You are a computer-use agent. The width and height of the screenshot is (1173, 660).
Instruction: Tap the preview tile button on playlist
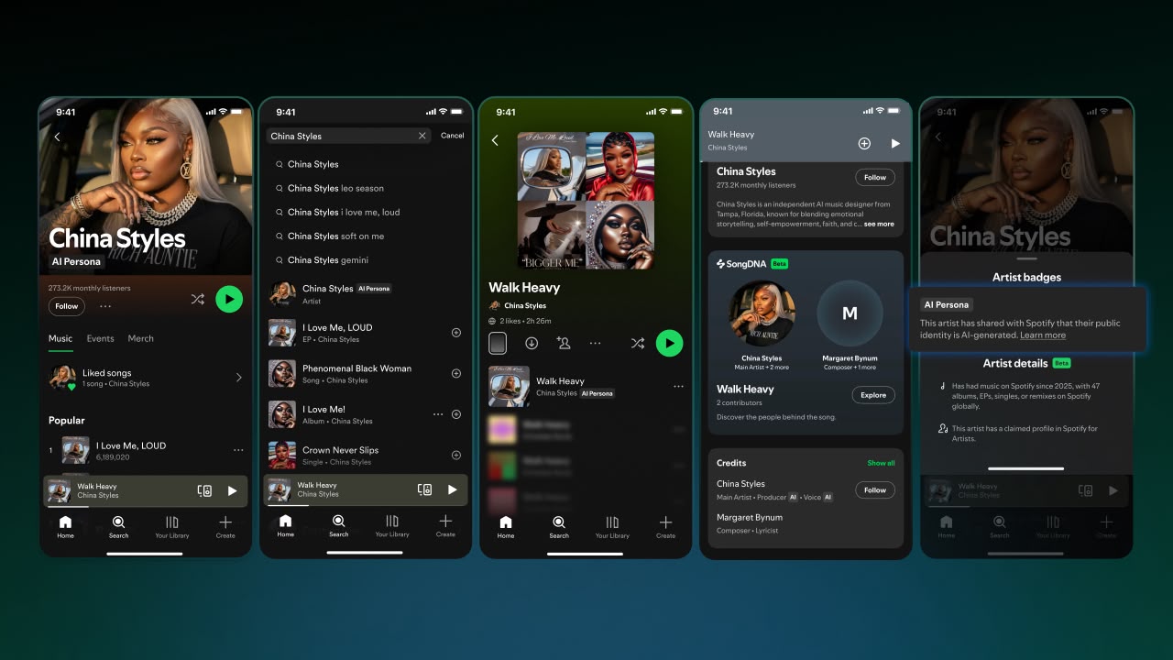click(x=498, y=343)
